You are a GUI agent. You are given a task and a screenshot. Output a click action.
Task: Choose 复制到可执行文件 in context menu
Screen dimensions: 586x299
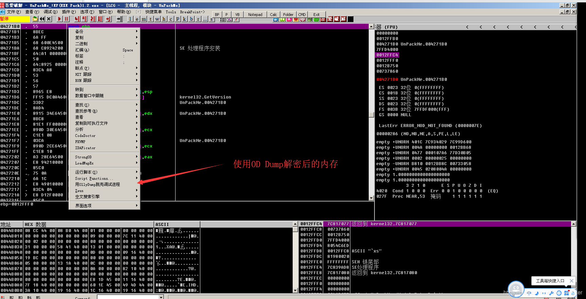(x=104, y=123)
